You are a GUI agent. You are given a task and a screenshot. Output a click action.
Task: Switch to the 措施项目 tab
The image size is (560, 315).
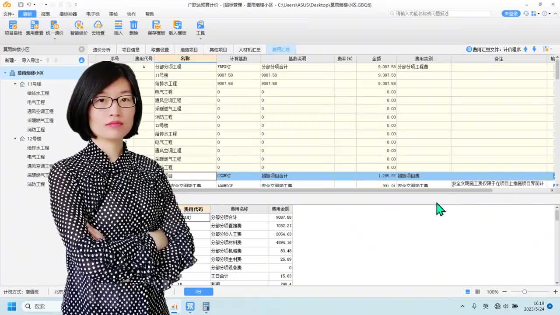[x=189, y=49]
